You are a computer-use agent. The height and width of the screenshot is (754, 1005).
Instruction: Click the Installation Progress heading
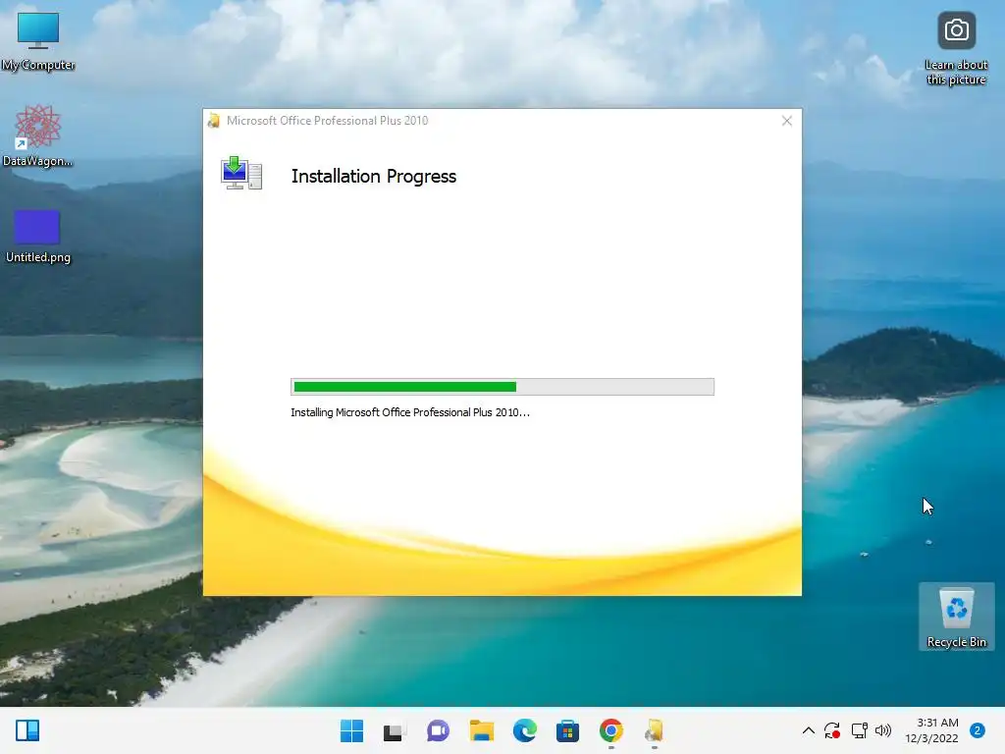click(x=374, y=177)
